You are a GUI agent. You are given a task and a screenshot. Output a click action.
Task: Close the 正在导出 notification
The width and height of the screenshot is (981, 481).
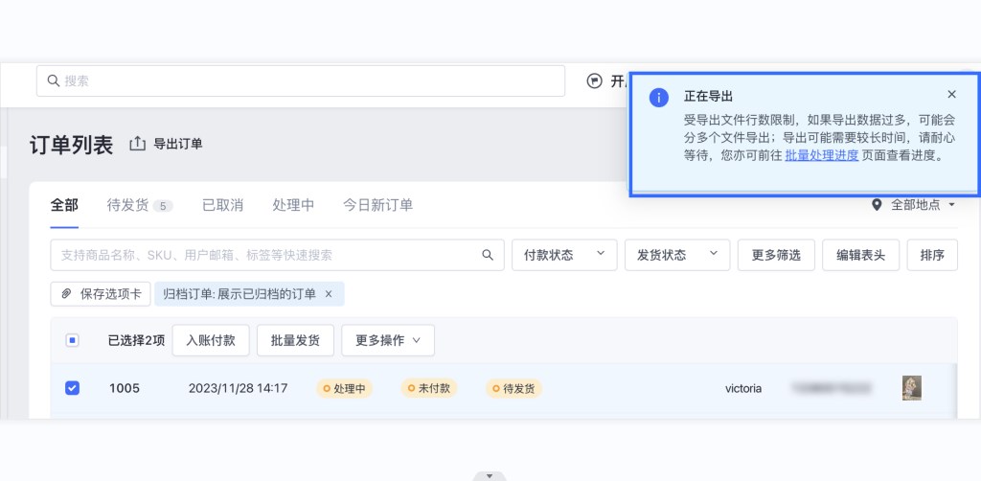[951, 94]
